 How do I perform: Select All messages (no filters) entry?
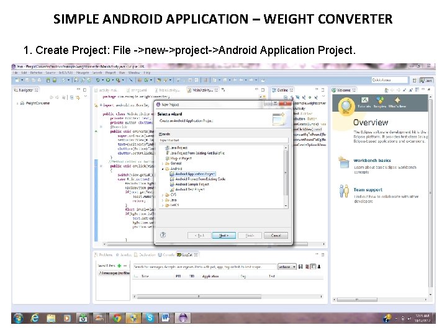pyautogui.click(x=114, y=273)
